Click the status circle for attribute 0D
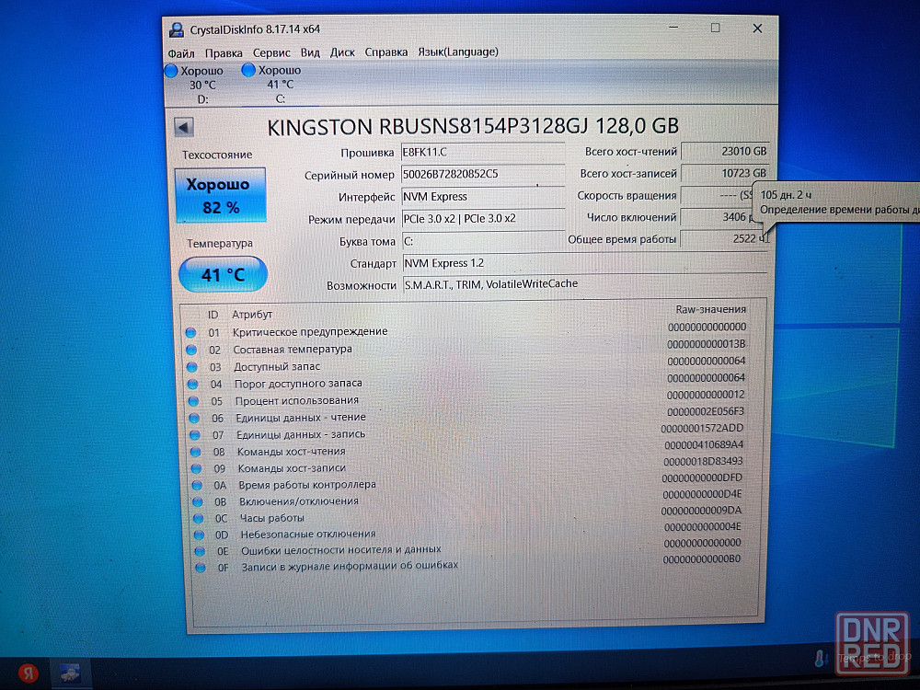The width and height of the screenshot is (920, 690). pyautogui.click(x=199, y=535)
